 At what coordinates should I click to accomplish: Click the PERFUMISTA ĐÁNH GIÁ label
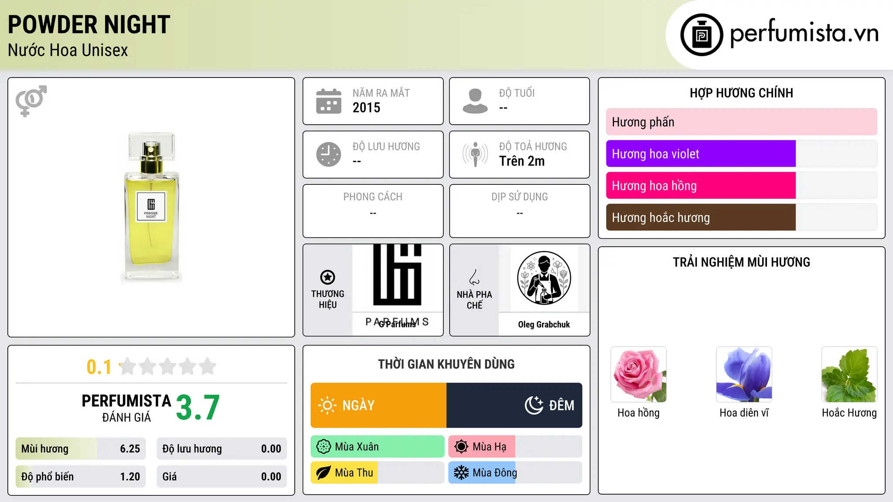pos(126,408)
